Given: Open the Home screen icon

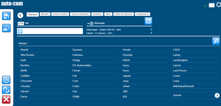Looking at the screenshot, I should point(6,16).
